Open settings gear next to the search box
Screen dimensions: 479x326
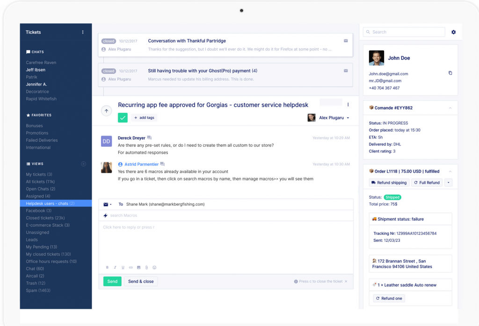(453, 32)
